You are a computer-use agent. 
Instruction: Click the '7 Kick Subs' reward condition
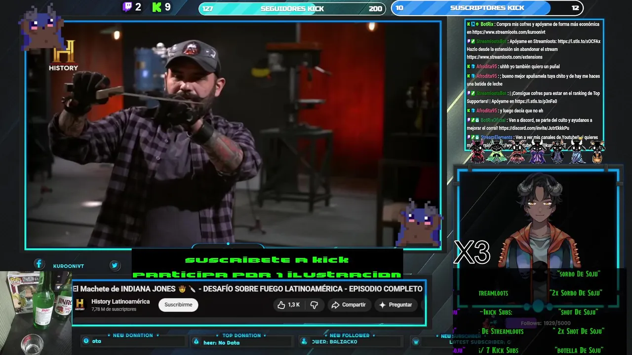pos(502,351)
